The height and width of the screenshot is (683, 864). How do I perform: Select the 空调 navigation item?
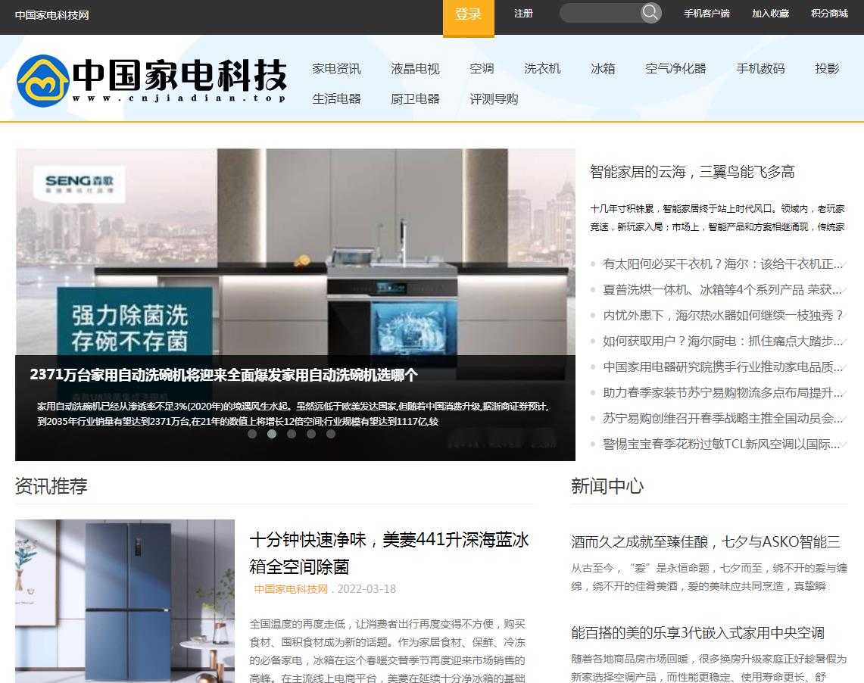pyautogui.click(x=482, y=69)
